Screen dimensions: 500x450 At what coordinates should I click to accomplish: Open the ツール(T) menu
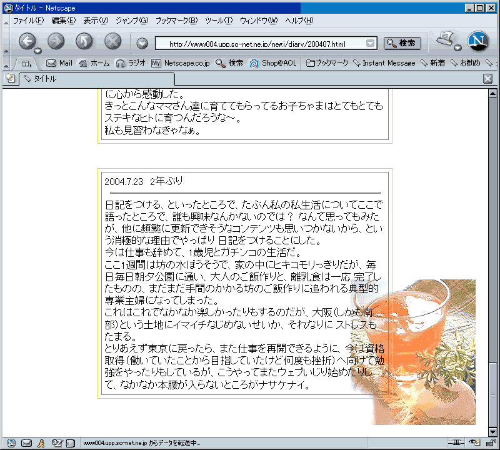pyautogui.click(x=219, y=21)
